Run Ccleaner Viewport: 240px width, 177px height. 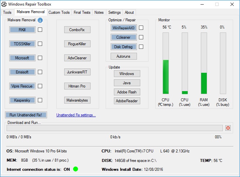click(124, 37)
